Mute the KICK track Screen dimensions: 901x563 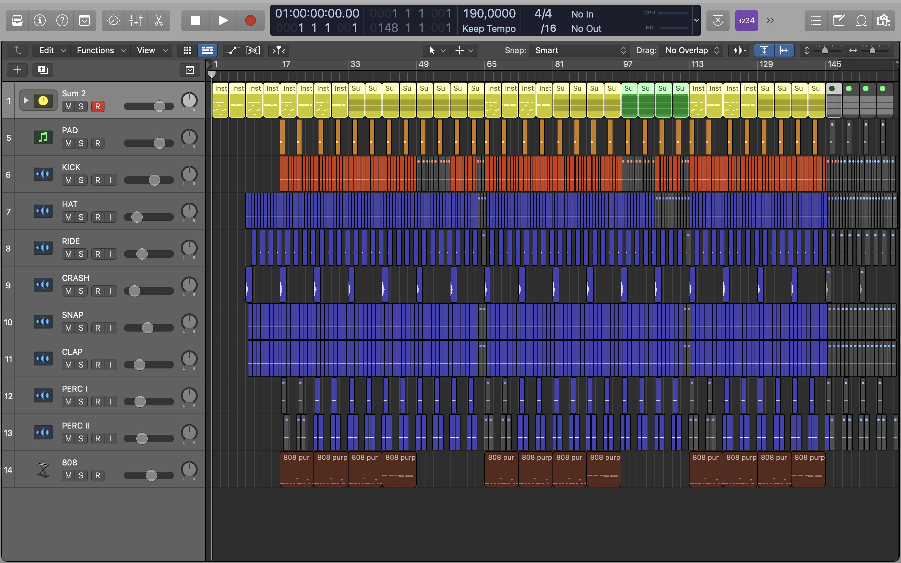pyautogui.click(x=69, y=180)
